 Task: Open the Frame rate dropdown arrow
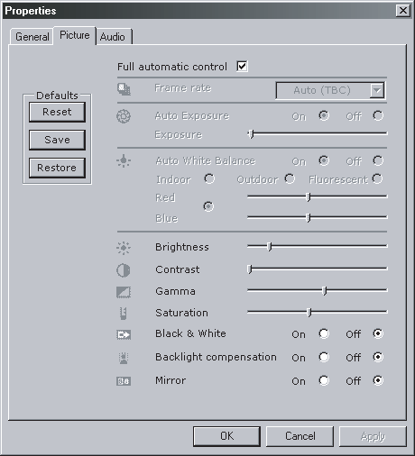coord(377,90)
